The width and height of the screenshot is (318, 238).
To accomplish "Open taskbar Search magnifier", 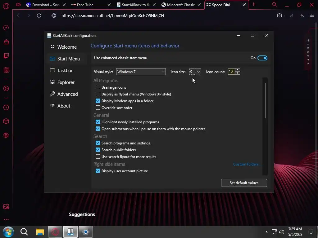I will pos(24,232).
